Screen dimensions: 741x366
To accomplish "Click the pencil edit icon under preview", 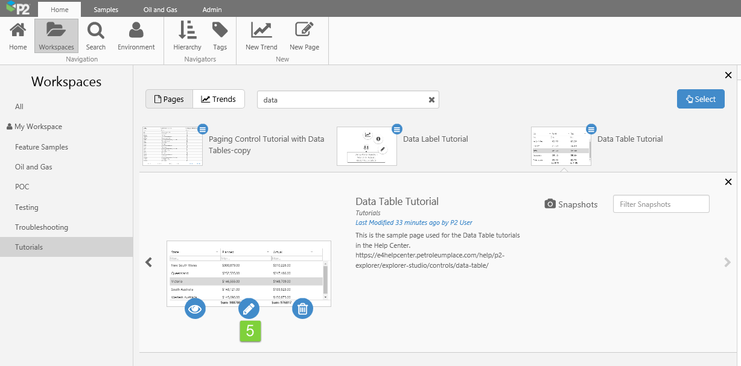I will click(249, 309).
